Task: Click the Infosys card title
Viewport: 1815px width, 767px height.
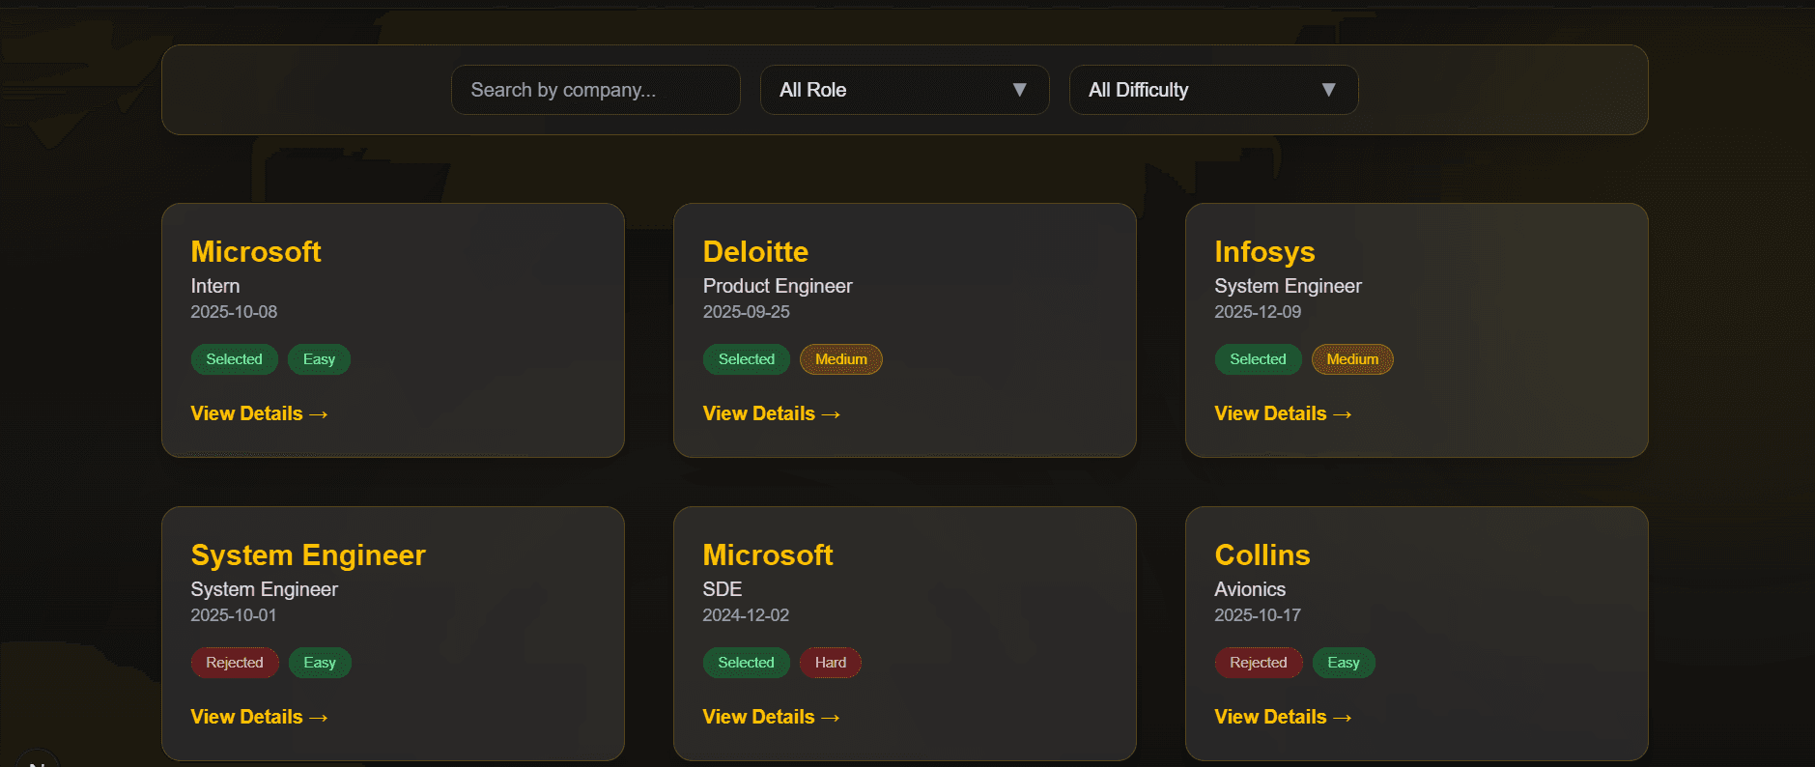Action: 1264,252
